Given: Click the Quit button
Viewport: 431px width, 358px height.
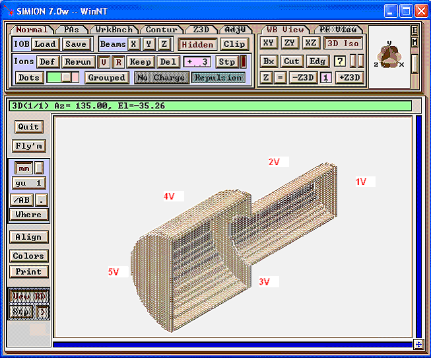Looking at the screenshot, I should [x=29, y=127].
